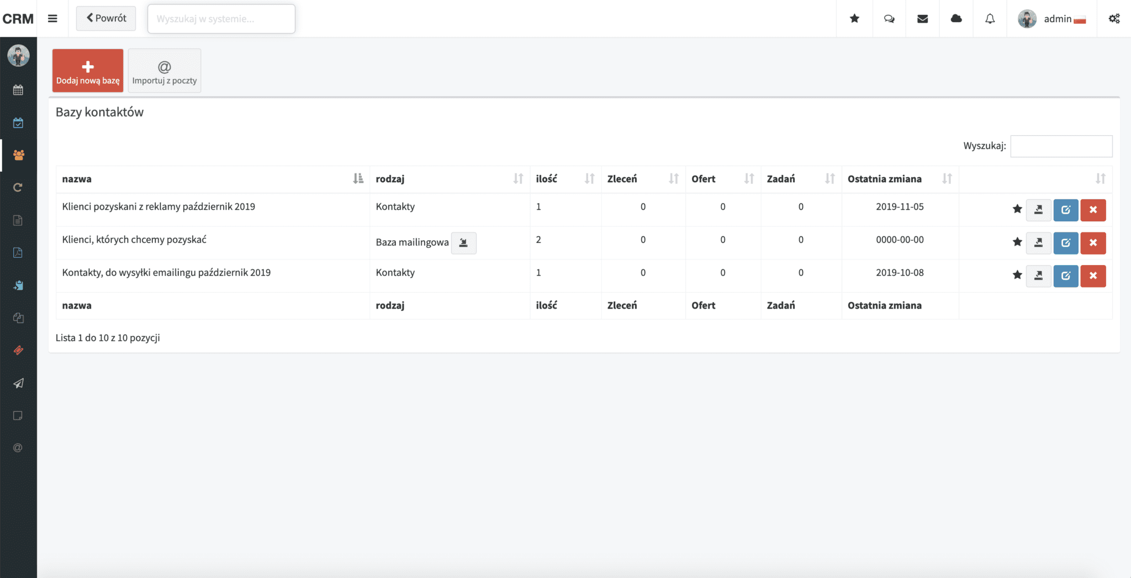Open the paper plane icon in sidebar

[18, 383]
